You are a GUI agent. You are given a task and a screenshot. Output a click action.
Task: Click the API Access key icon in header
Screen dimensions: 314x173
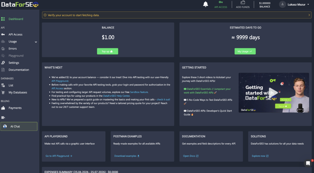point(221,2)
